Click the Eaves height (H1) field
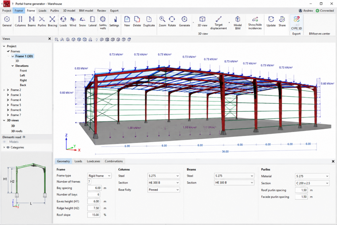337x225 pixels. click(93, 201)
